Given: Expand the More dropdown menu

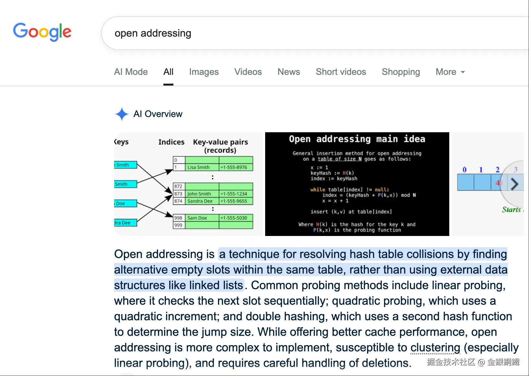Looking at the screenshot, I should [450, 72].
